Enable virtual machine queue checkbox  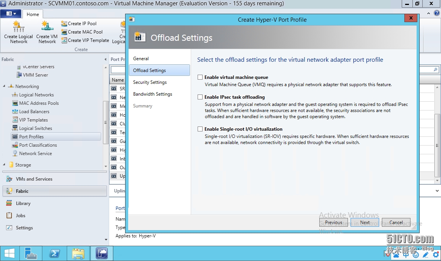(x=200, y=77)
